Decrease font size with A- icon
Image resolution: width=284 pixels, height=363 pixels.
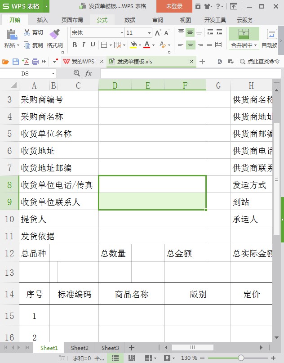click(x=167, y=33)
